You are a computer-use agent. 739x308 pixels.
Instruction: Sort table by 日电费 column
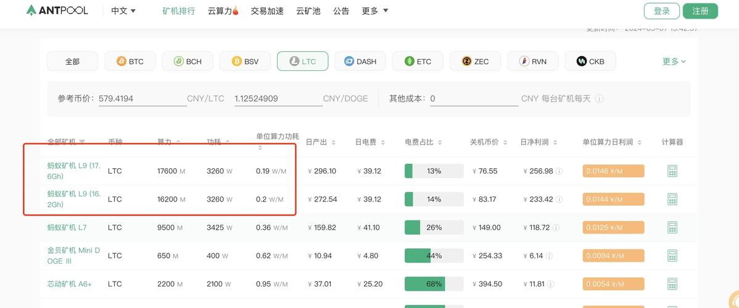coord(382,142)
